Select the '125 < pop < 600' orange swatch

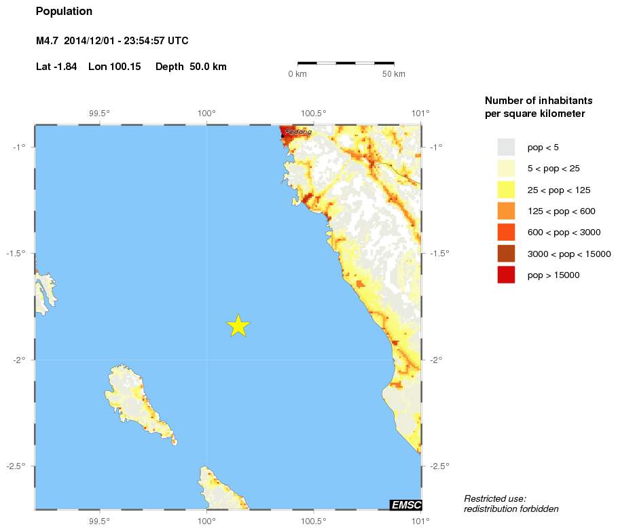click(506, 211)
